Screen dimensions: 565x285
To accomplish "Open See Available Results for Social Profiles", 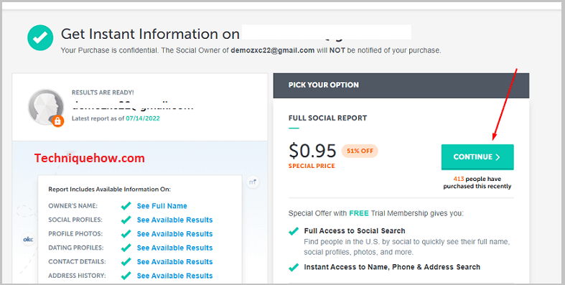I will pos(174,220).
